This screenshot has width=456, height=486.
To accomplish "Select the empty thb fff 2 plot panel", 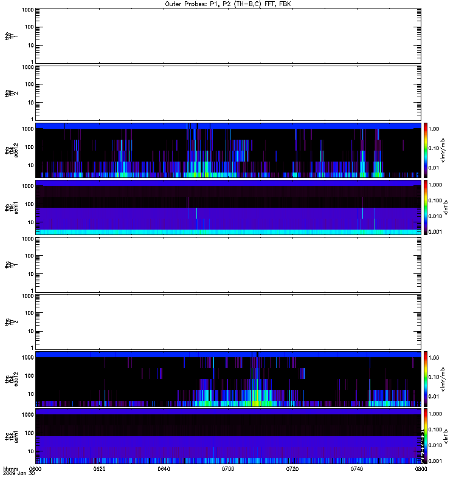I will point(228,93).
